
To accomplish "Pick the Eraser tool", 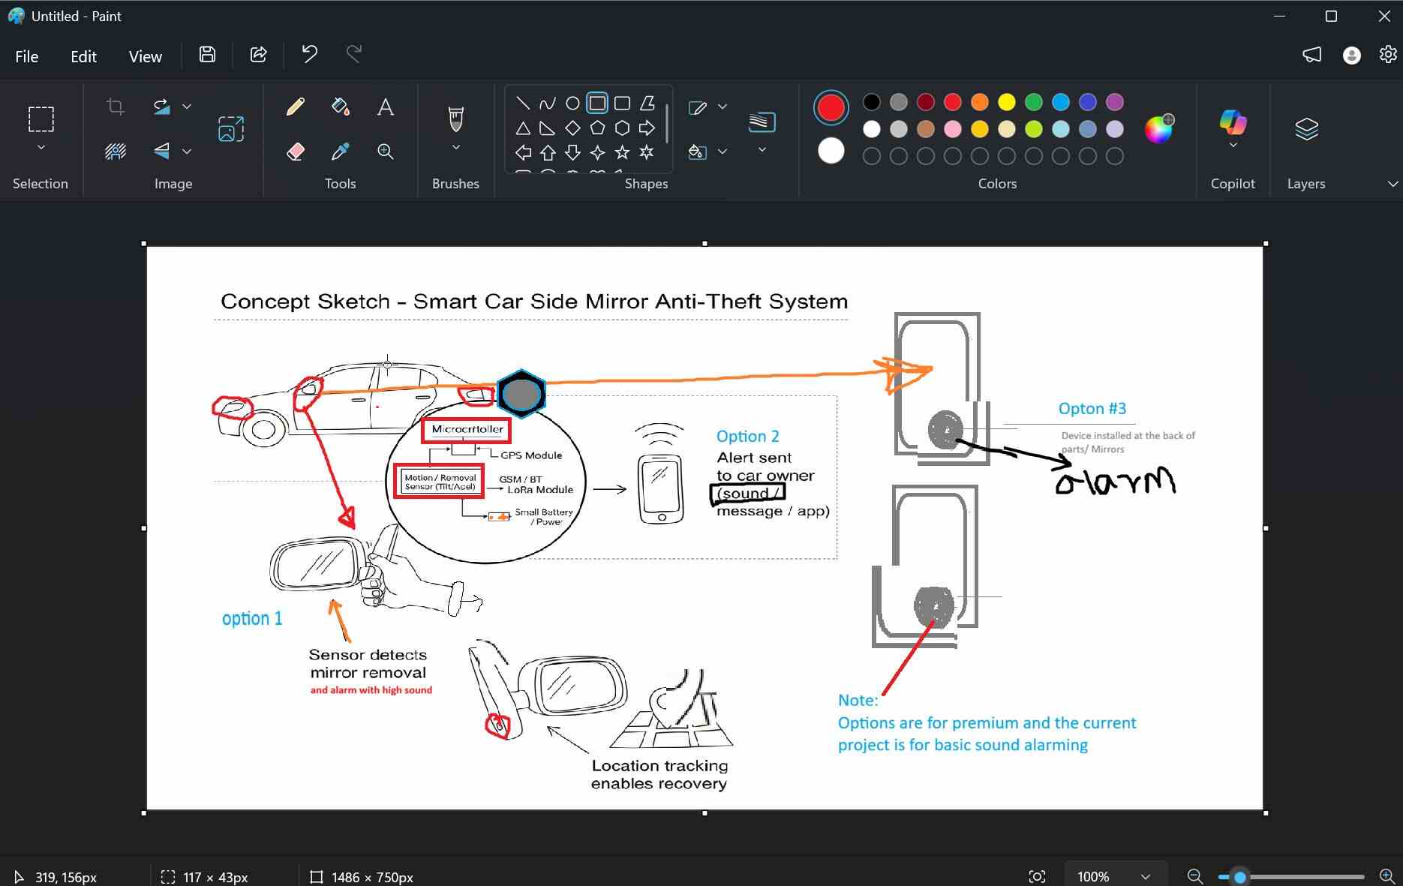I will click(x=296, y=152).
